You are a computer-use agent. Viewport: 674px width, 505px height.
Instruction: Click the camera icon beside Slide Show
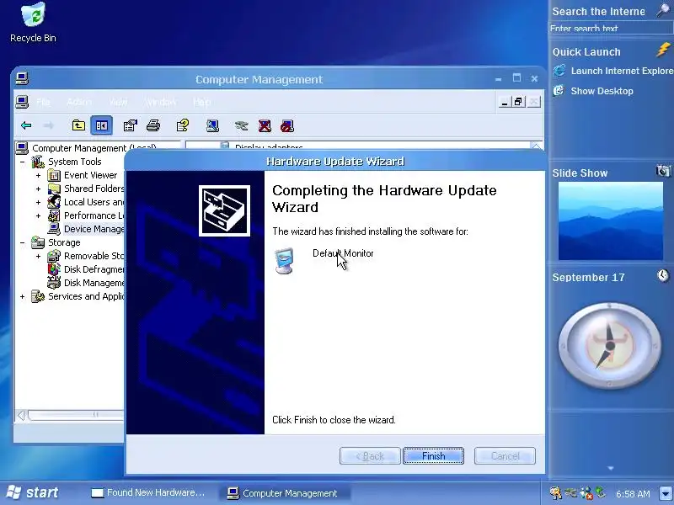click(663, 172)
